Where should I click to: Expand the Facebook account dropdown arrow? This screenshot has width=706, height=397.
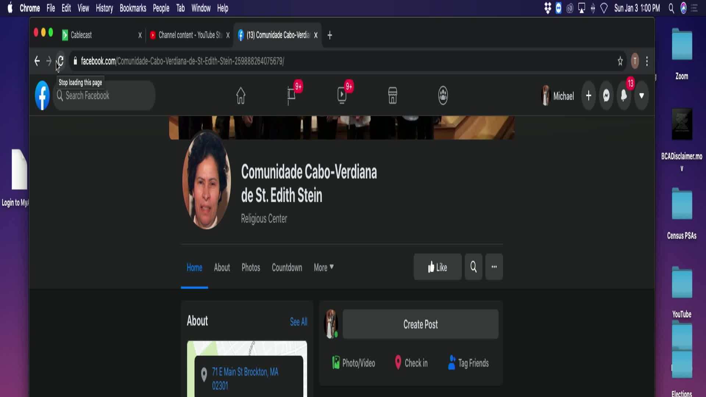pos(642,96)
